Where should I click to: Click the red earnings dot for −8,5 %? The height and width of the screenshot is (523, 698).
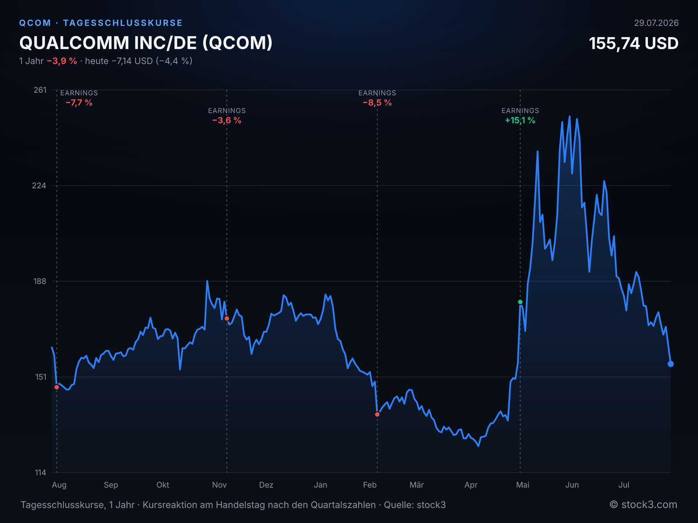click(x=377, y=414)
